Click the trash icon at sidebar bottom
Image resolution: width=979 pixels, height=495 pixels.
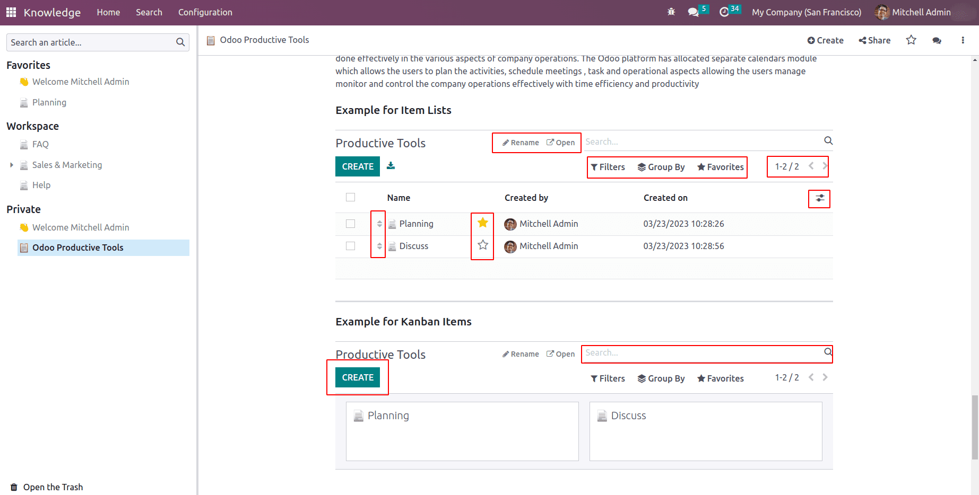tap(14, 487)
